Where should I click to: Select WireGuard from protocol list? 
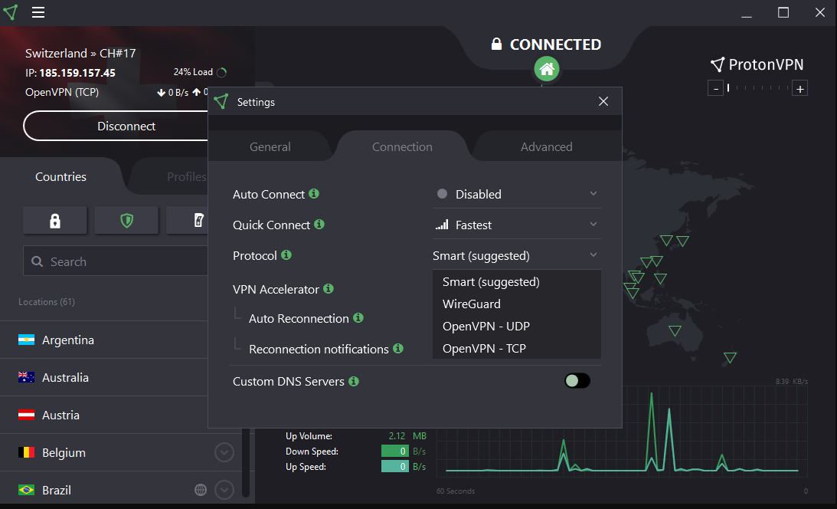472,304
